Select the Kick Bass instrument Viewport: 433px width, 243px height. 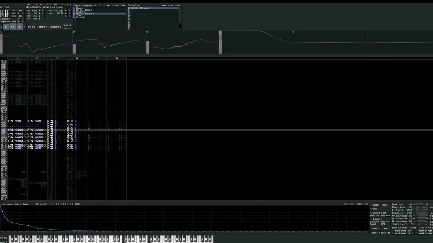coord(84,10)
